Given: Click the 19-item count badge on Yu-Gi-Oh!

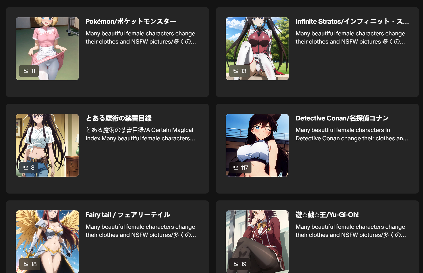Looking at the screenshot, I should [x=240, y=264].
